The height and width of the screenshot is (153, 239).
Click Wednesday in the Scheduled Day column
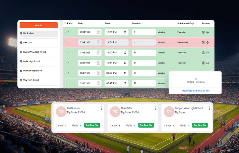click(x=182, y=42)
